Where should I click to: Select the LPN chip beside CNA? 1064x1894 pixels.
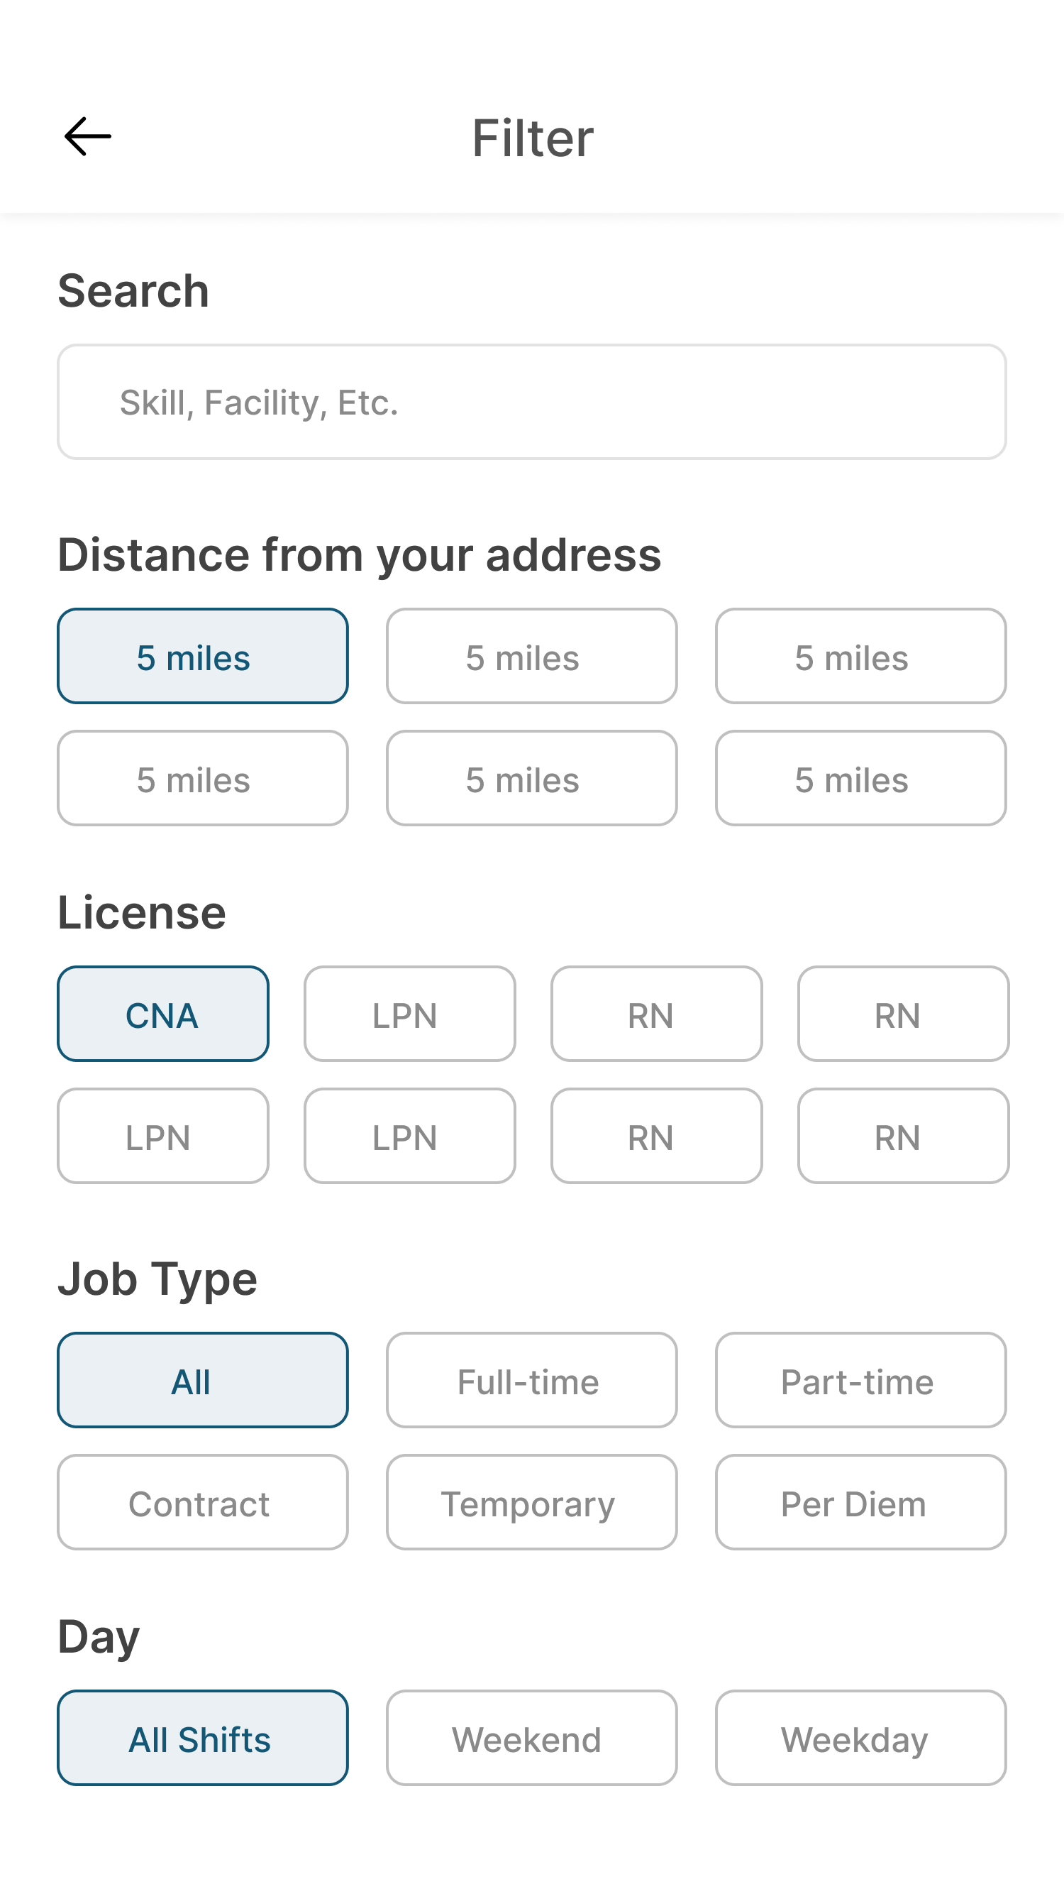[x=410, y=1014]
